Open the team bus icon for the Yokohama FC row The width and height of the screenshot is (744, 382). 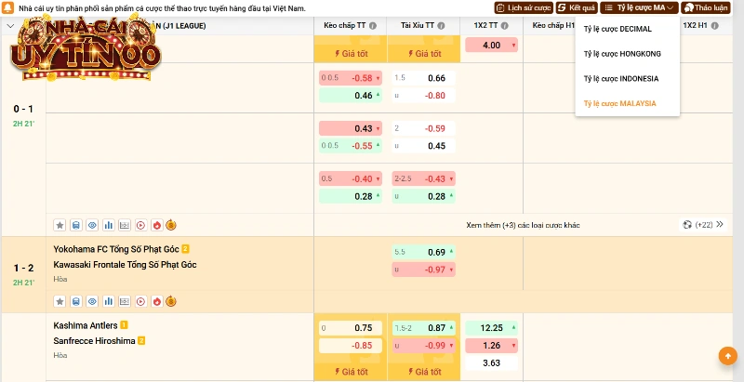tap(75, 301)
